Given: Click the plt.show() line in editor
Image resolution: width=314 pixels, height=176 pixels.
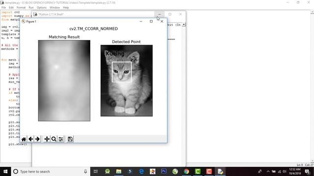Looking at the screenshot, I should (x=18, y=144).
